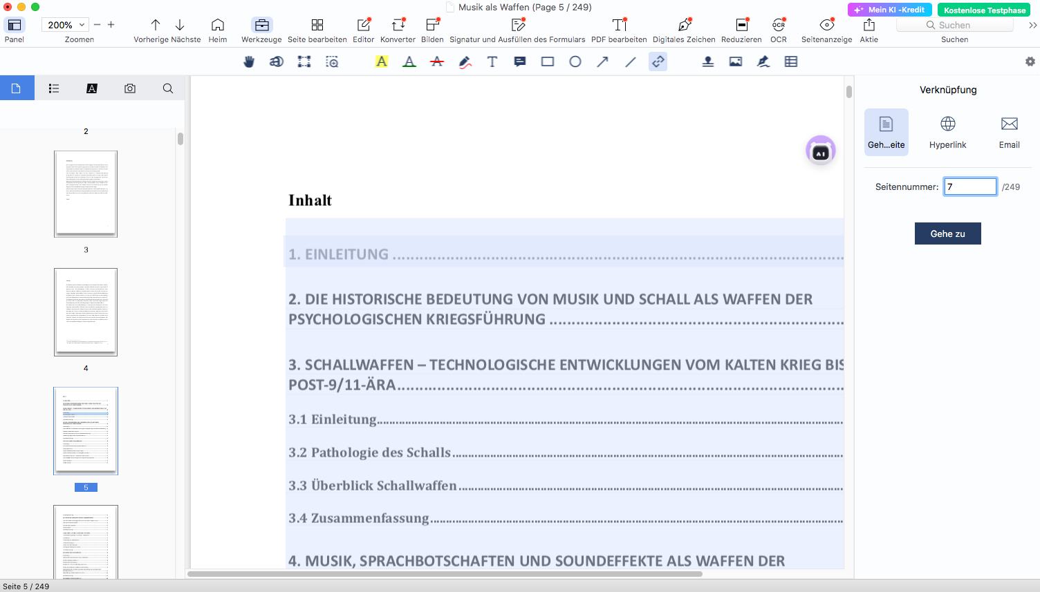
Task: Open the settings gear in annotation bar
Action: click(x=1030, y=61)
